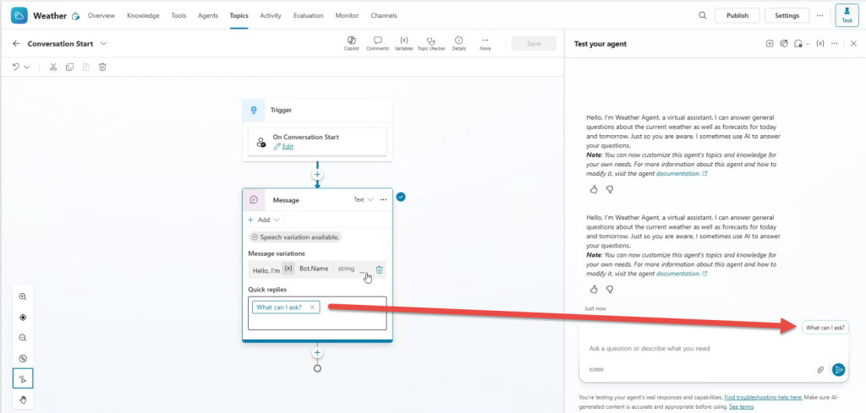
Task: Click the Test button with flask icon
Action: point(847,15)
